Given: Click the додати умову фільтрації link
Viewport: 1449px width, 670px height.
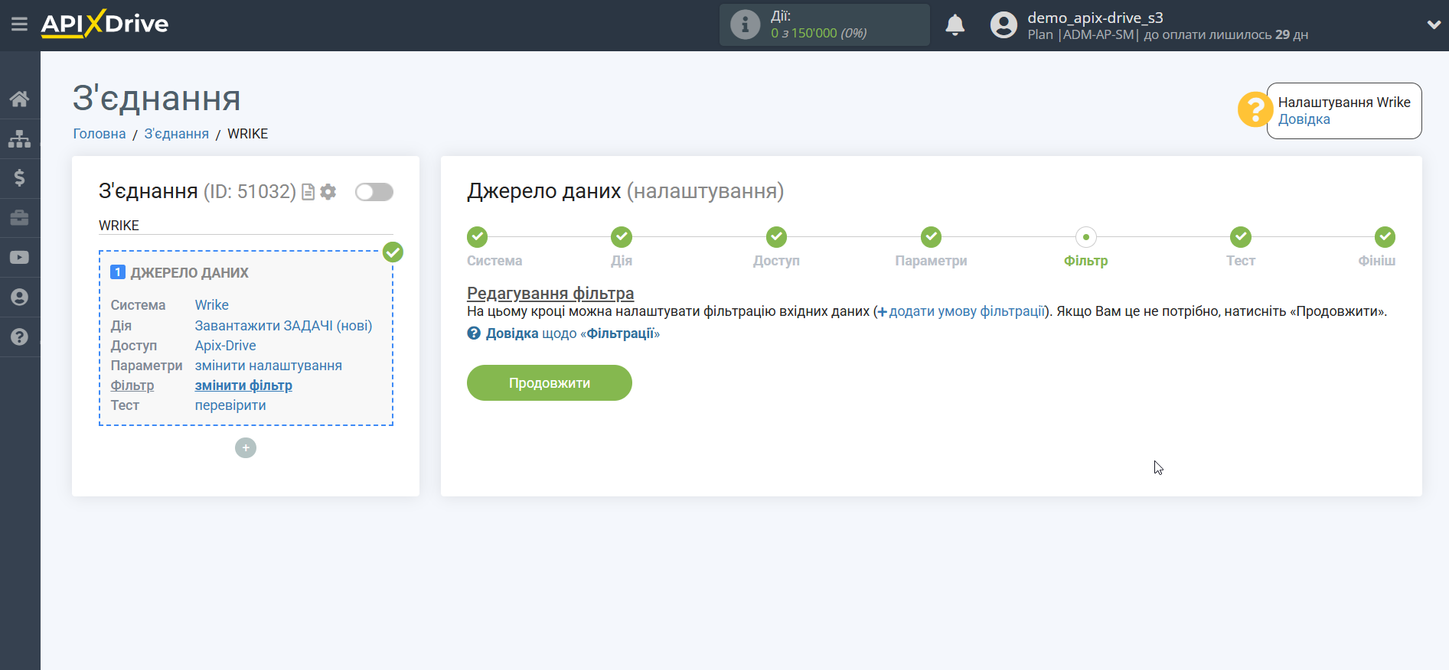Looking at the screenshot, I should (x=966, y=311).
